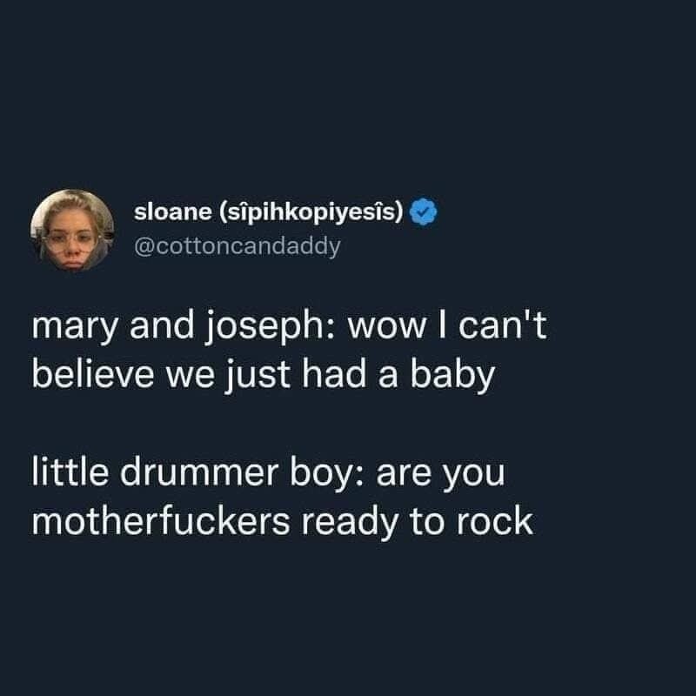Click the word 'little' in the second paragraph

70,472
